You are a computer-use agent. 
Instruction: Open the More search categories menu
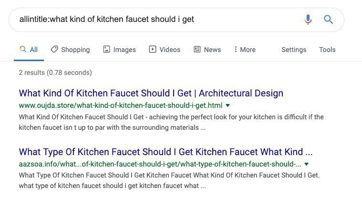(x=245, y=50)
